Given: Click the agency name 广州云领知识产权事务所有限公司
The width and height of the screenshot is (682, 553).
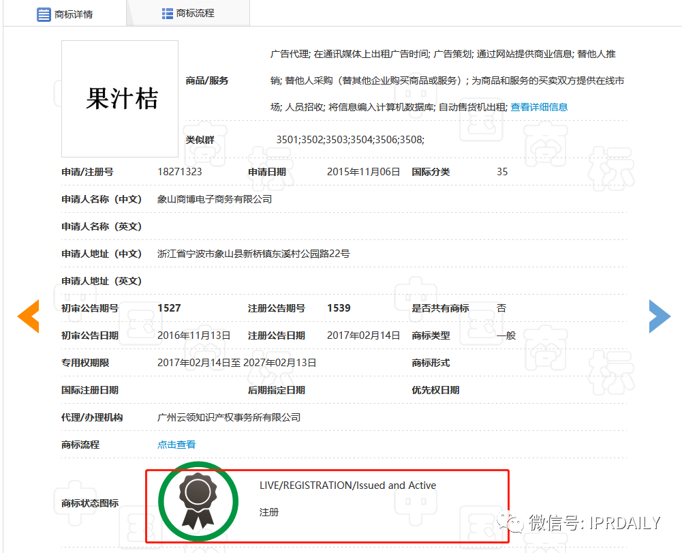Looking at the screenshot, I should [x=229, y=417].
